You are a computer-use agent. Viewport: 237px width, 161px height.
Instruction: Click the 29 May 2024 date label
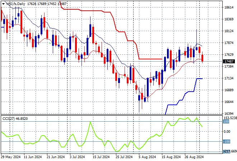click(x=11, y=157)
